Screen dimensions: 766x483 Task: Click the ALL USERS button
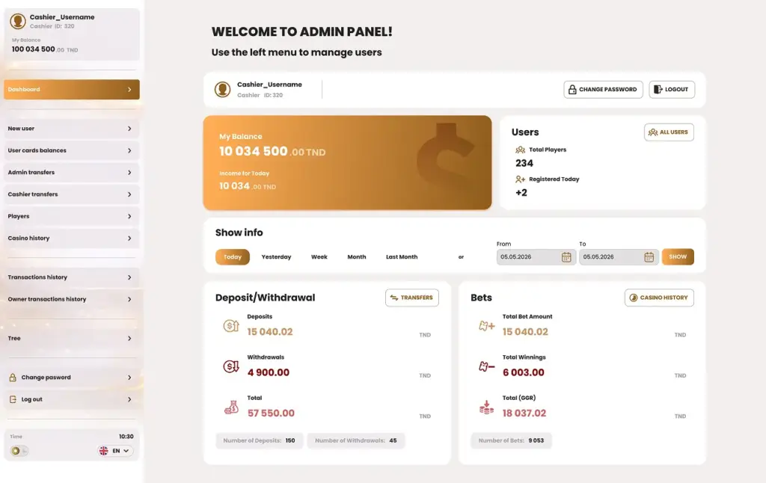point(669,132)
